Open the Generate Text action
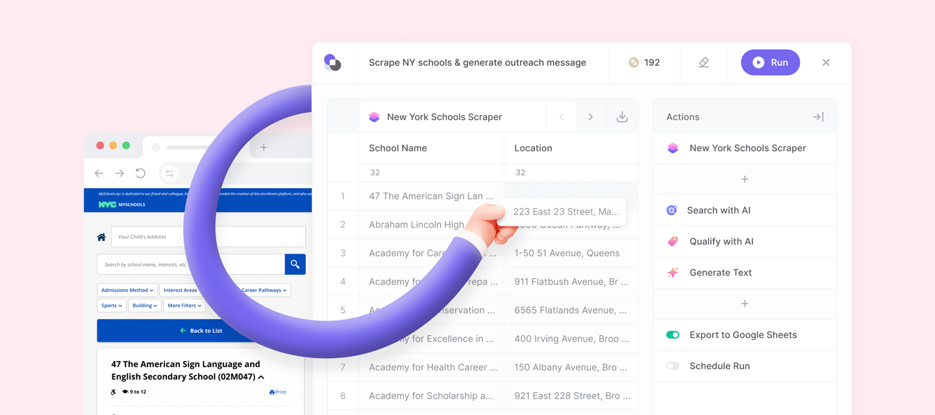 (721, 272)
